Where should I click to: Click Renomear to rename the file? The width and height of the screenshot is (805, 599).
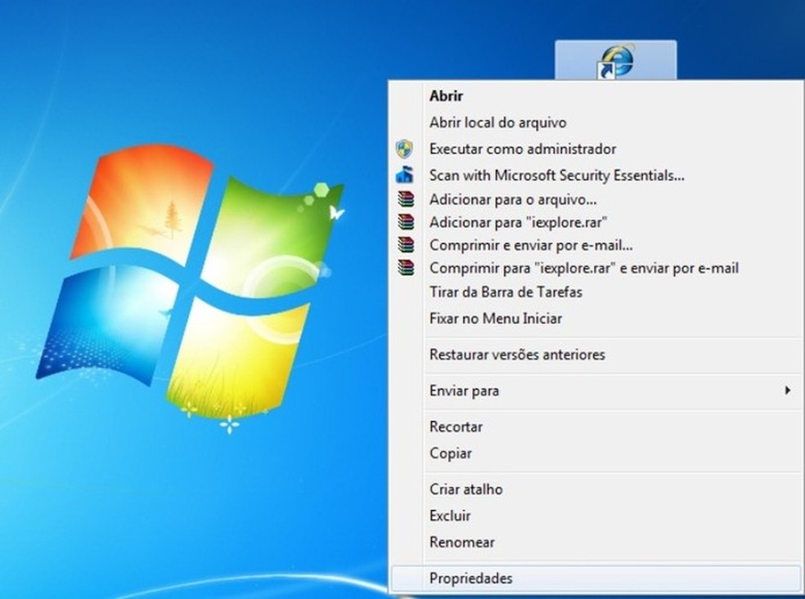click(x=462, y=542)
